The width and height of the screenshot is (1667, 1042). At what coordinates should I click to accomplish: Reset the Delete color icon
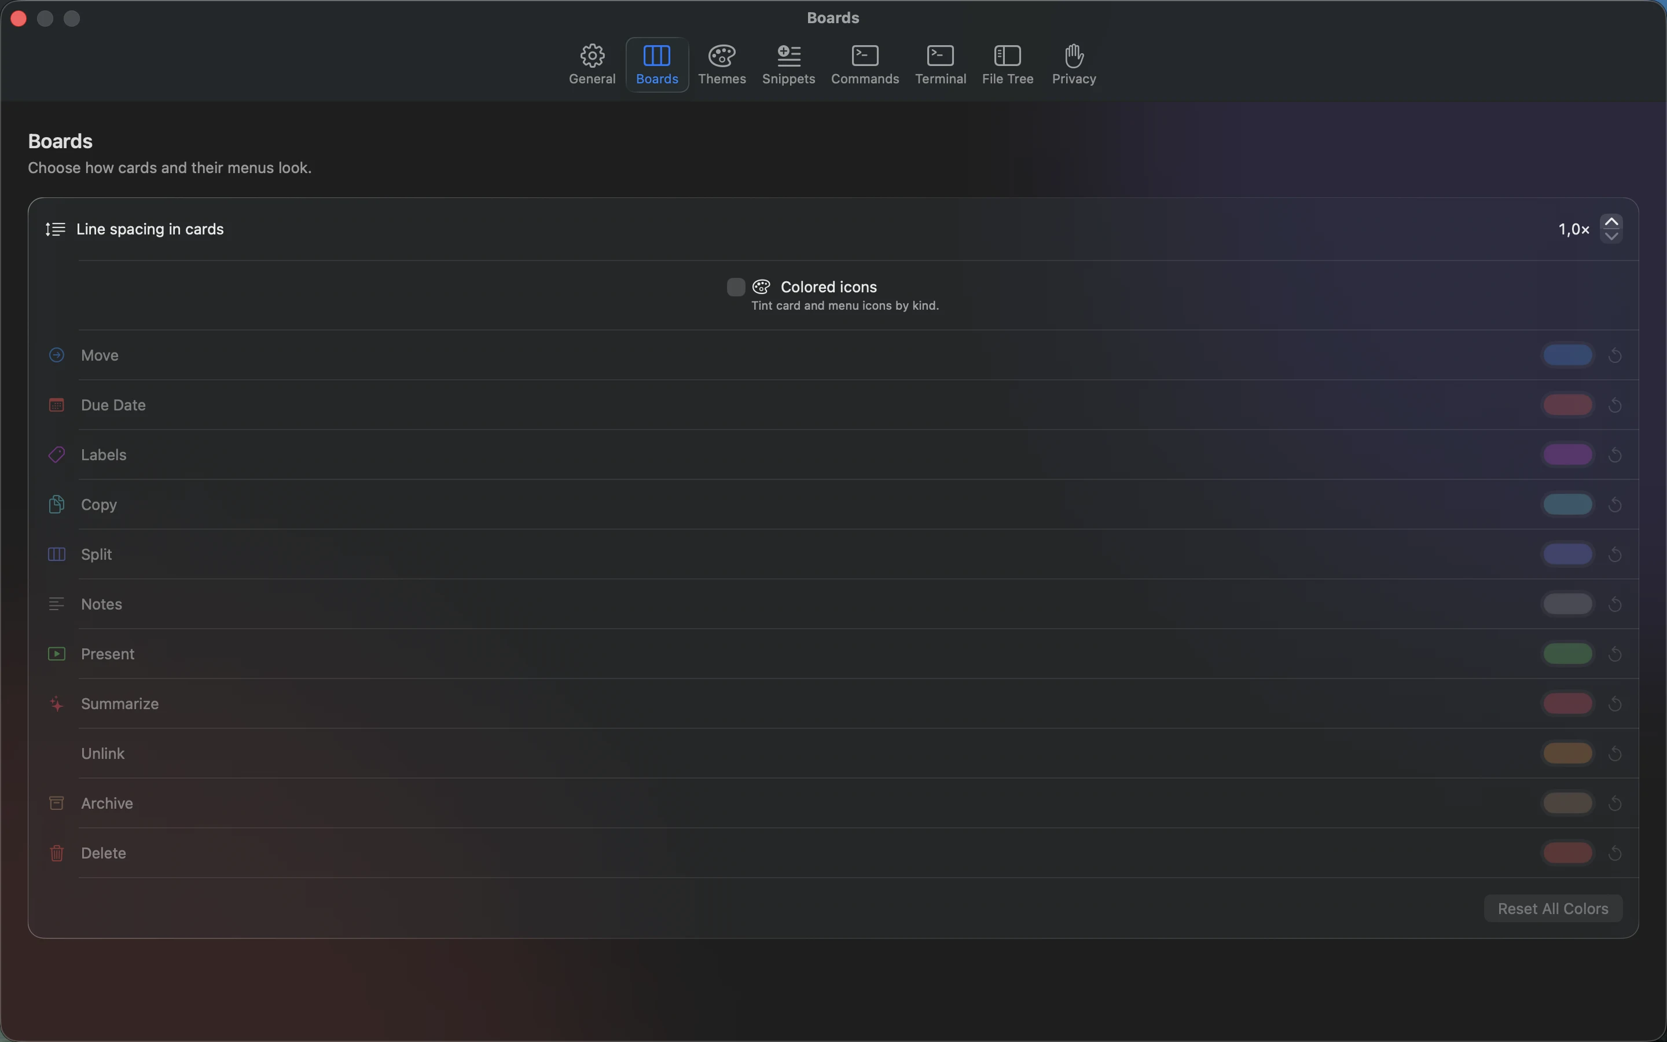tap(1615, 853)
